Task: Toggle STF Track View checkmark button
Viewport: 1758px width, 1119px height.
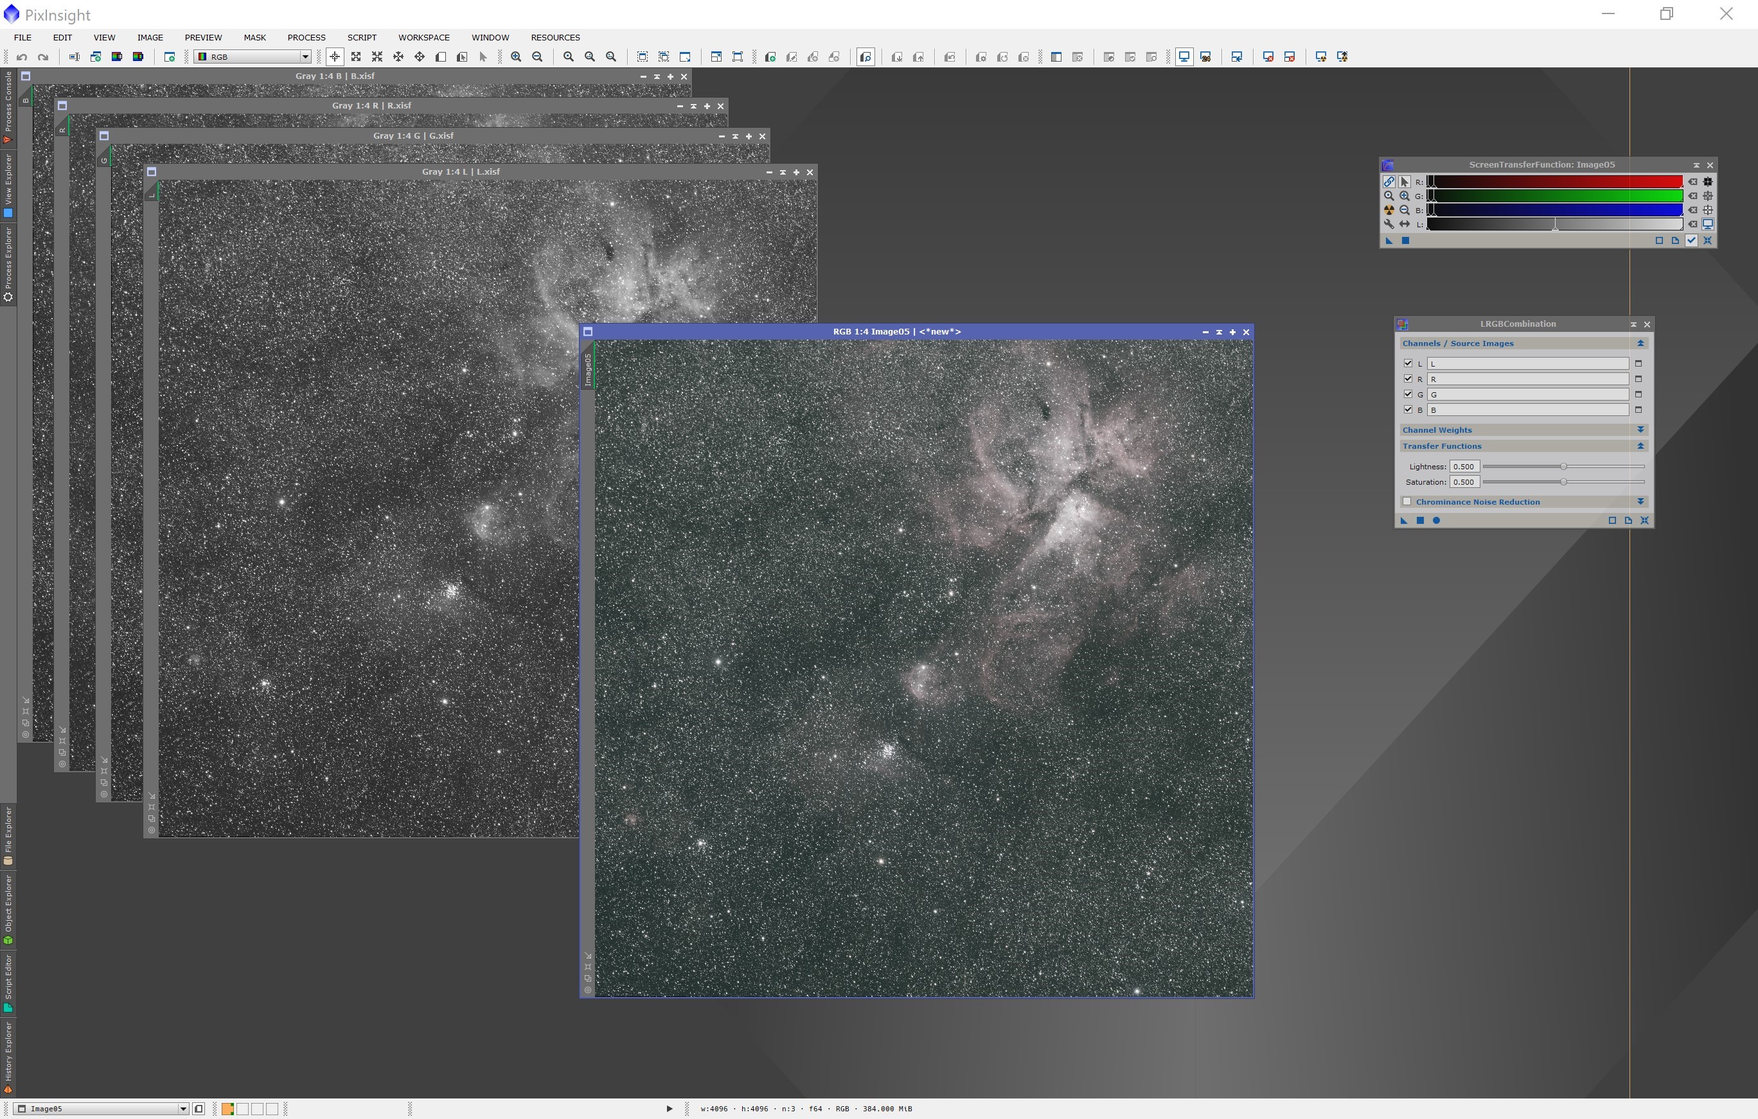Action: tap(1691, 241)
